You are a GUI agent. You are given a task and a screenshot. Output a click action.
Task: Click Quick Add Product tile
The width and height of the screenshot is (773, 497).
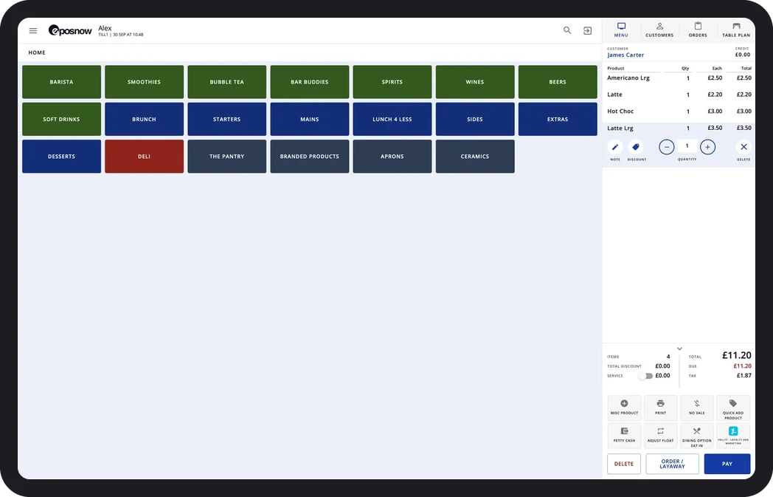point(733,408)
